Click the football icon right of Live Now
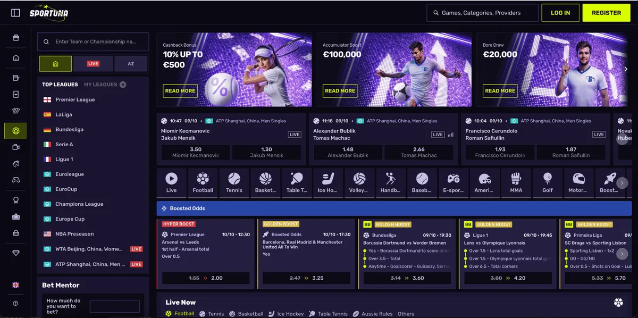Image resolution: width=638 pixels, height=318 pixels. 618,303
